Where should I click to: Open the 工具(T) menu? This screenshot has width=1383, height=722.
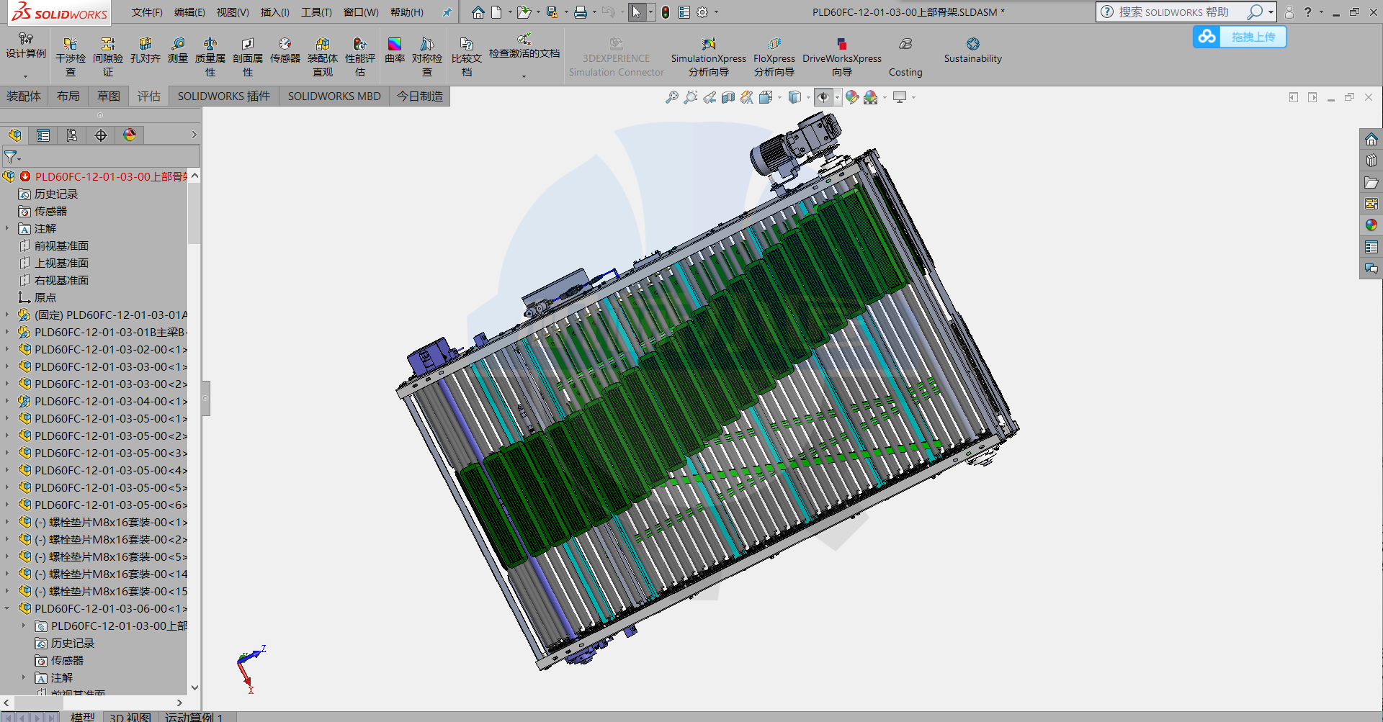pos(316,12)
